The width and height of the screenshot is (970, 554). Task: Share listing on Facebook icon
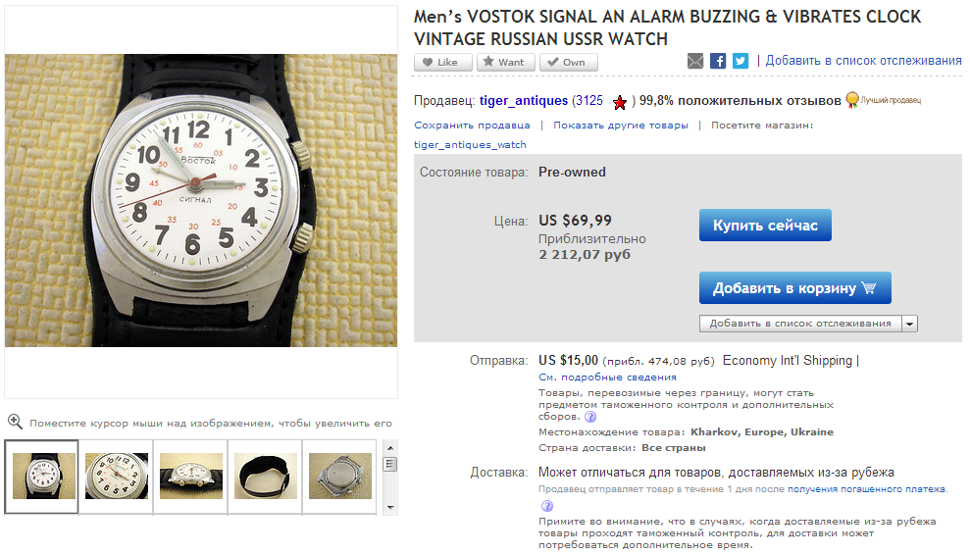[x=718, y=61]
